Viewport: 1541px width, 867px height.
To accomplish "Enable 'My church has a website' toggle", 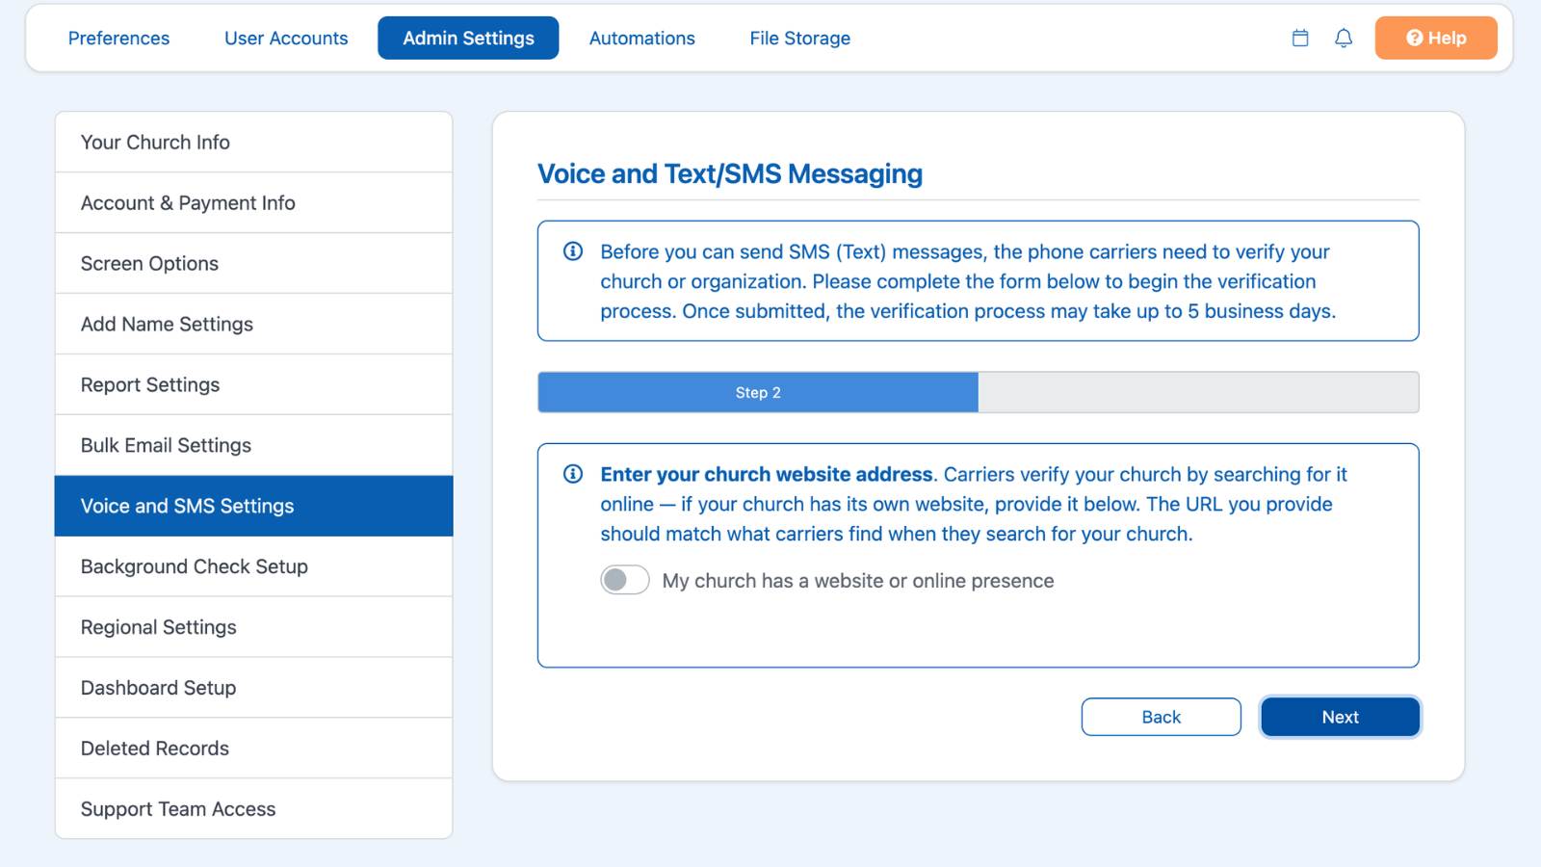I will click(625, 580).
